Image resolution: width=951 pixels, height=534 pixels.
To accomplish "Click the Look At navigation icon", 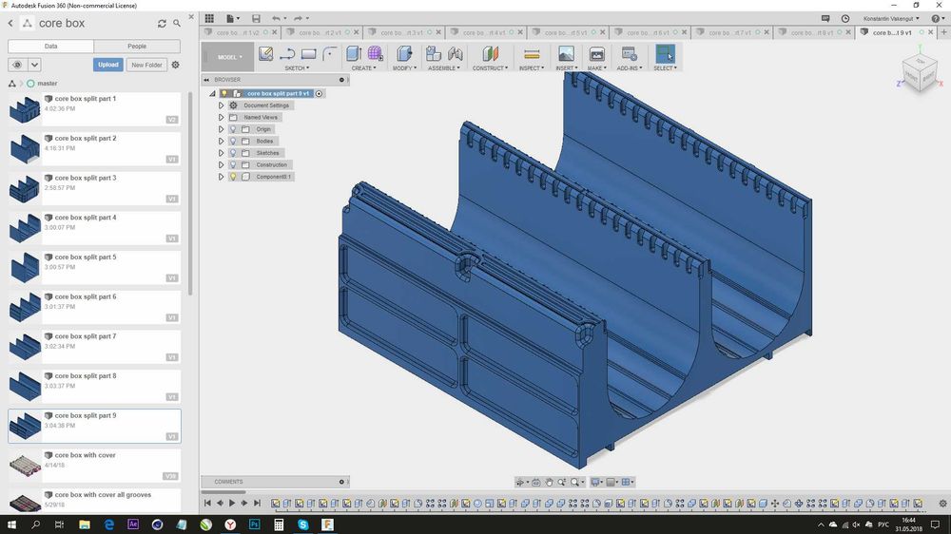I will click(x=536, y=483).
